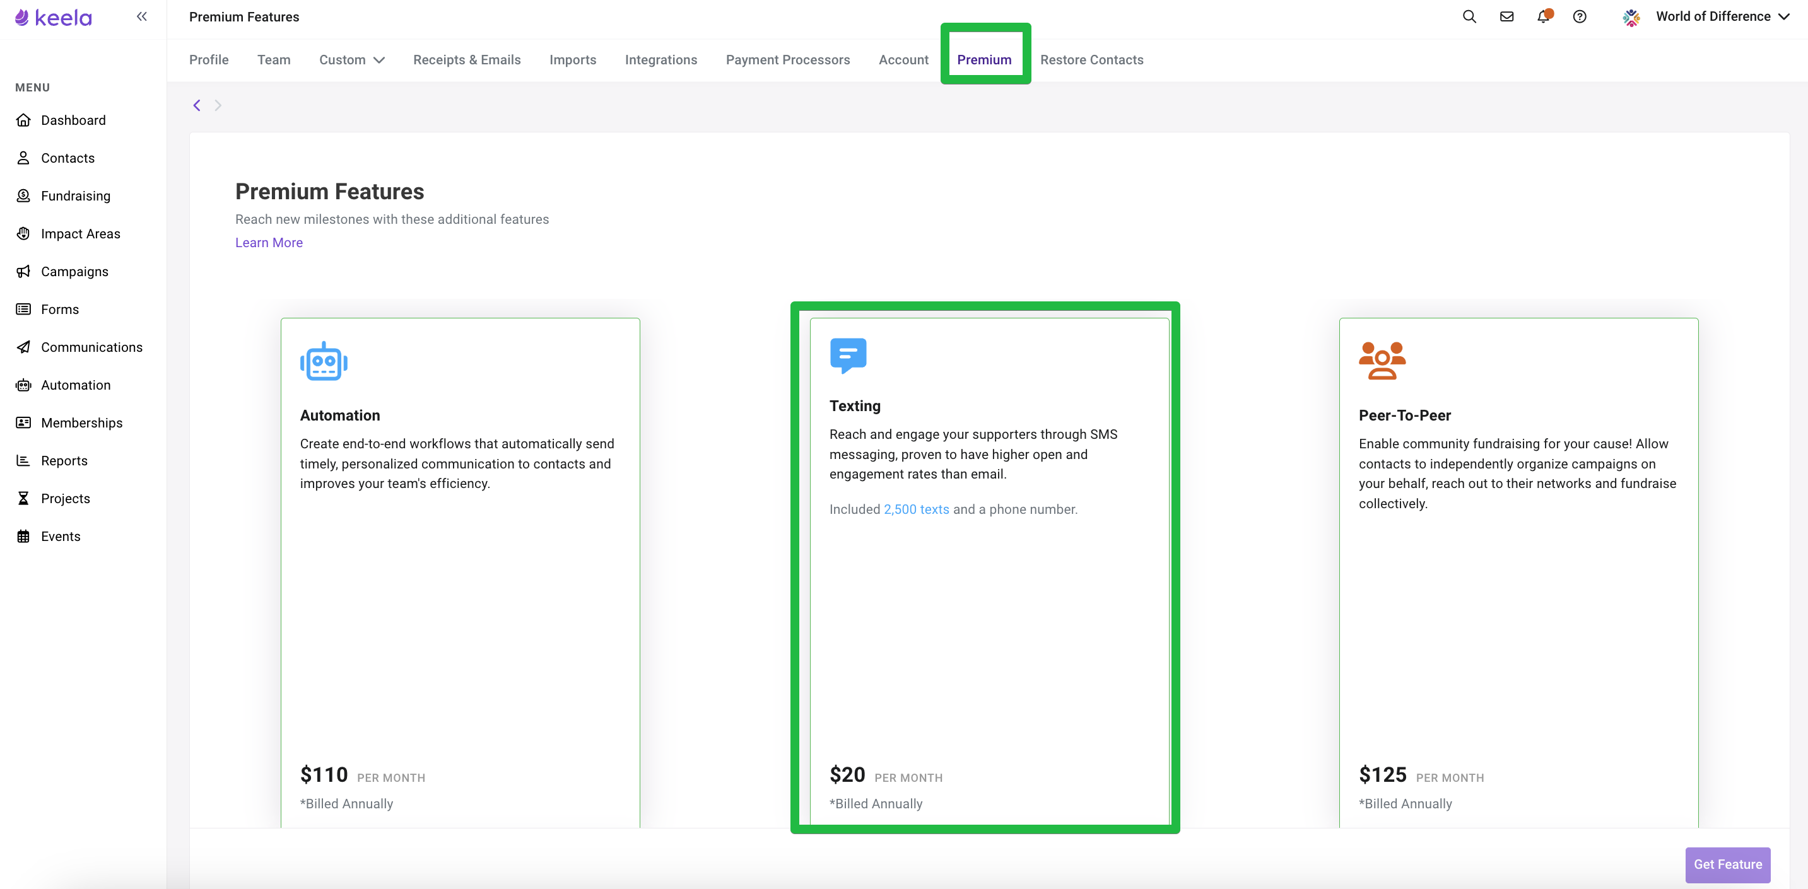This screenshot has height=889, width=1808.
Task: Open Impact Areas from the menu
Action: 80,234
